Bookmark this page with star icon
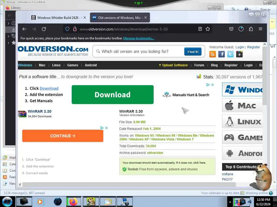 (x=208, y=29)
